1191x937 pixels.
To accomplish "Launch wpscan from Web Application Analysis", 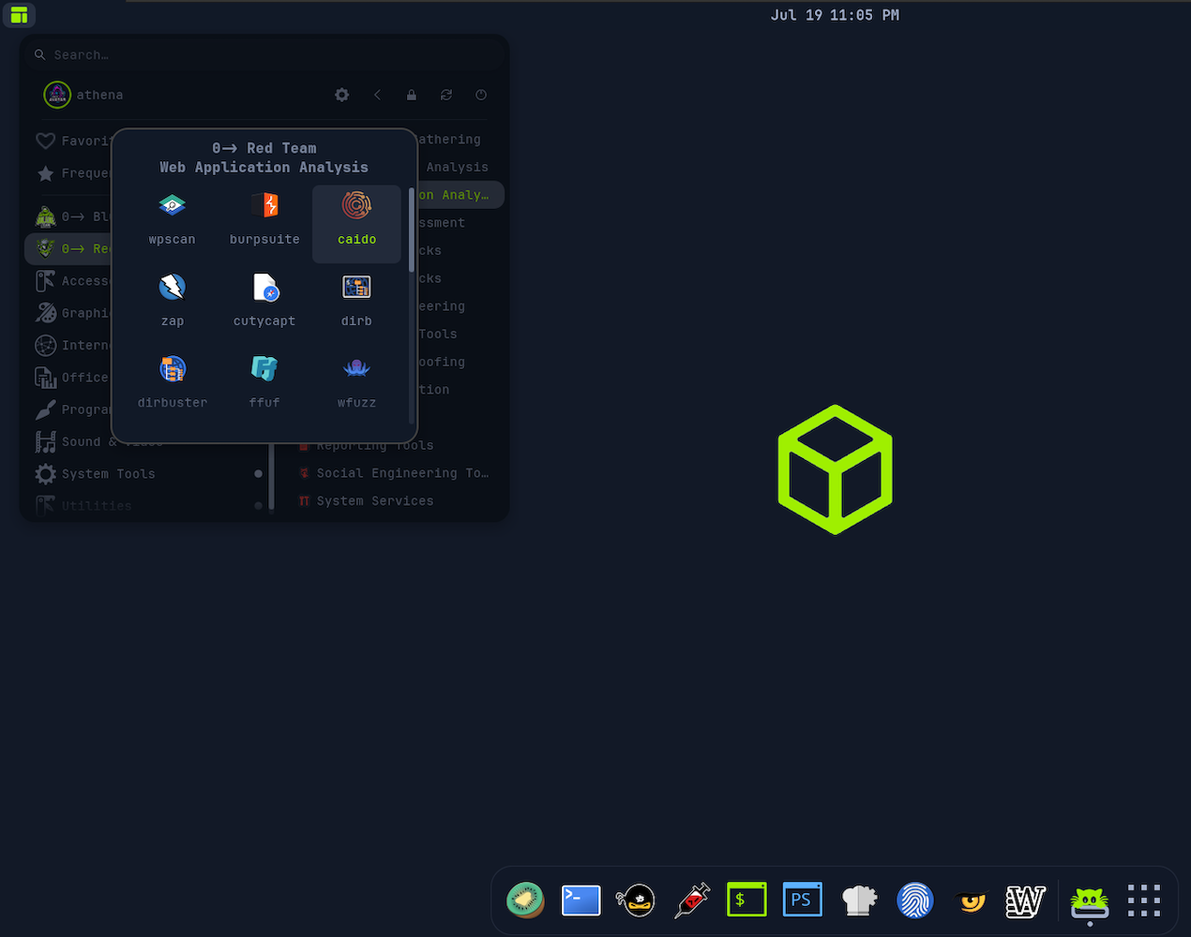I will pos(172,216).
